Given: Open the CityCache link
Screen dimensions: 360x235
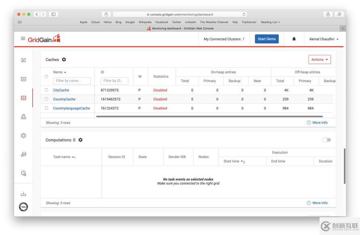Looking at the screenshot, I should [61, 90].
